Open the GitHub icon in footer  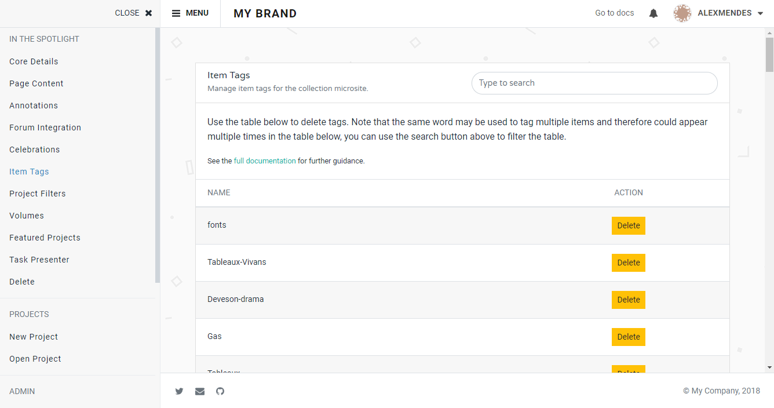click(x=220, y=391)
